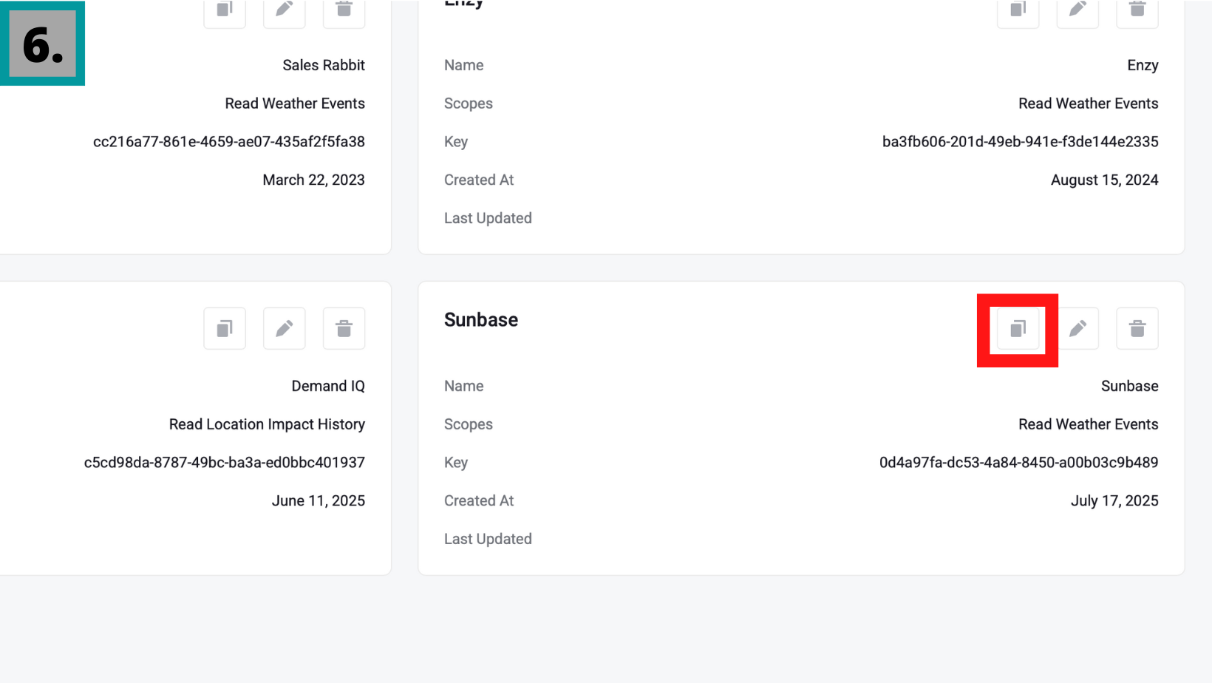
Task: Edit the Sales Rabbit key entry
Action: click(x=285, y=10)
